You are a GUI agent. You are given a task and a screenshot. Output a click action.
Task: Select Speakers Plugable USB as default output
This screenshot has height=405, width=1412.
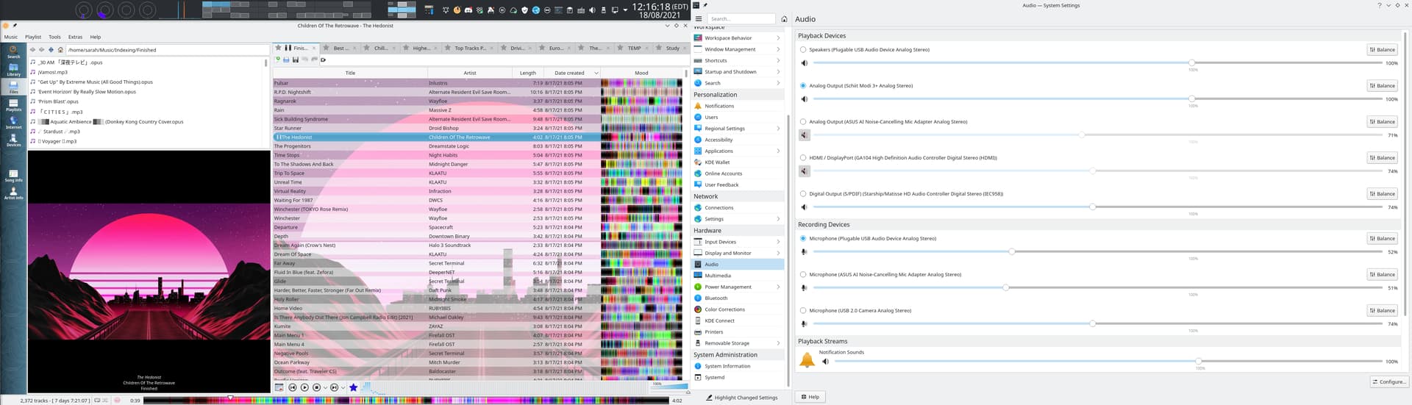[803, 50]
